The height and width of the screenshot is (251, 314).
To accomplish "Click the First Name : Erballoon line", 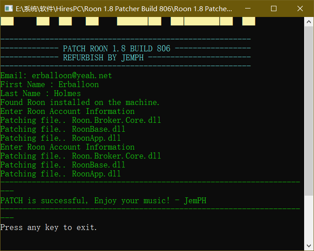I will click(50, 84).
